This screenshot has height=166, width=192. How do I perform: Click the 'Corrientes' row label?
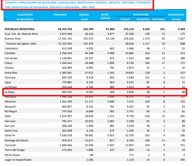coord(11,58)
